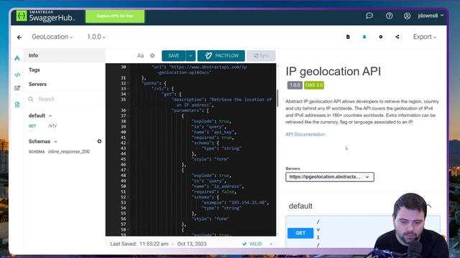Image resolution: width=460 pixels, height=258 pixels.
Task: Expand the GET operation in preview
Action: tap(300, 233)
